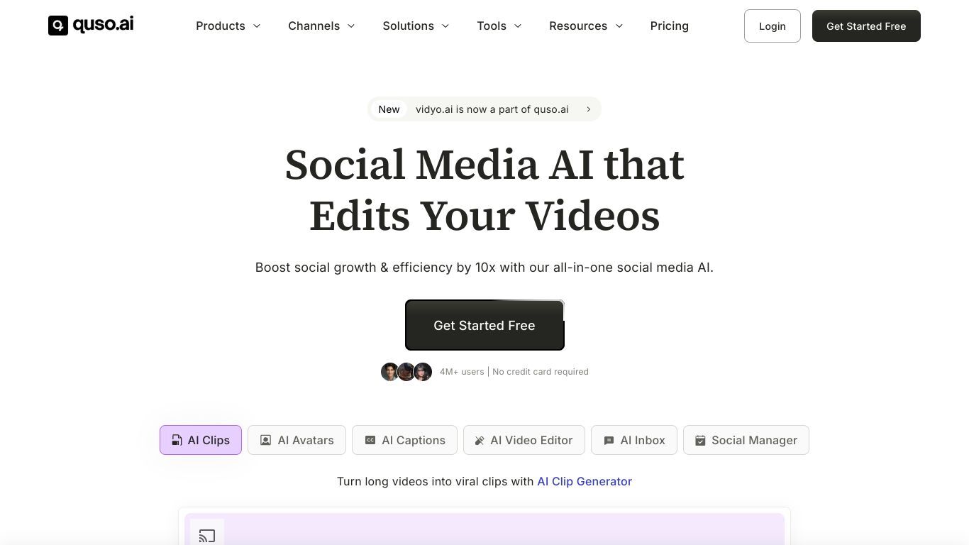Image resolution: width=969 pixels, height=545 pixels.
Task: Click the AI Inbox chat icon
Action: click(x=609, y=441)
